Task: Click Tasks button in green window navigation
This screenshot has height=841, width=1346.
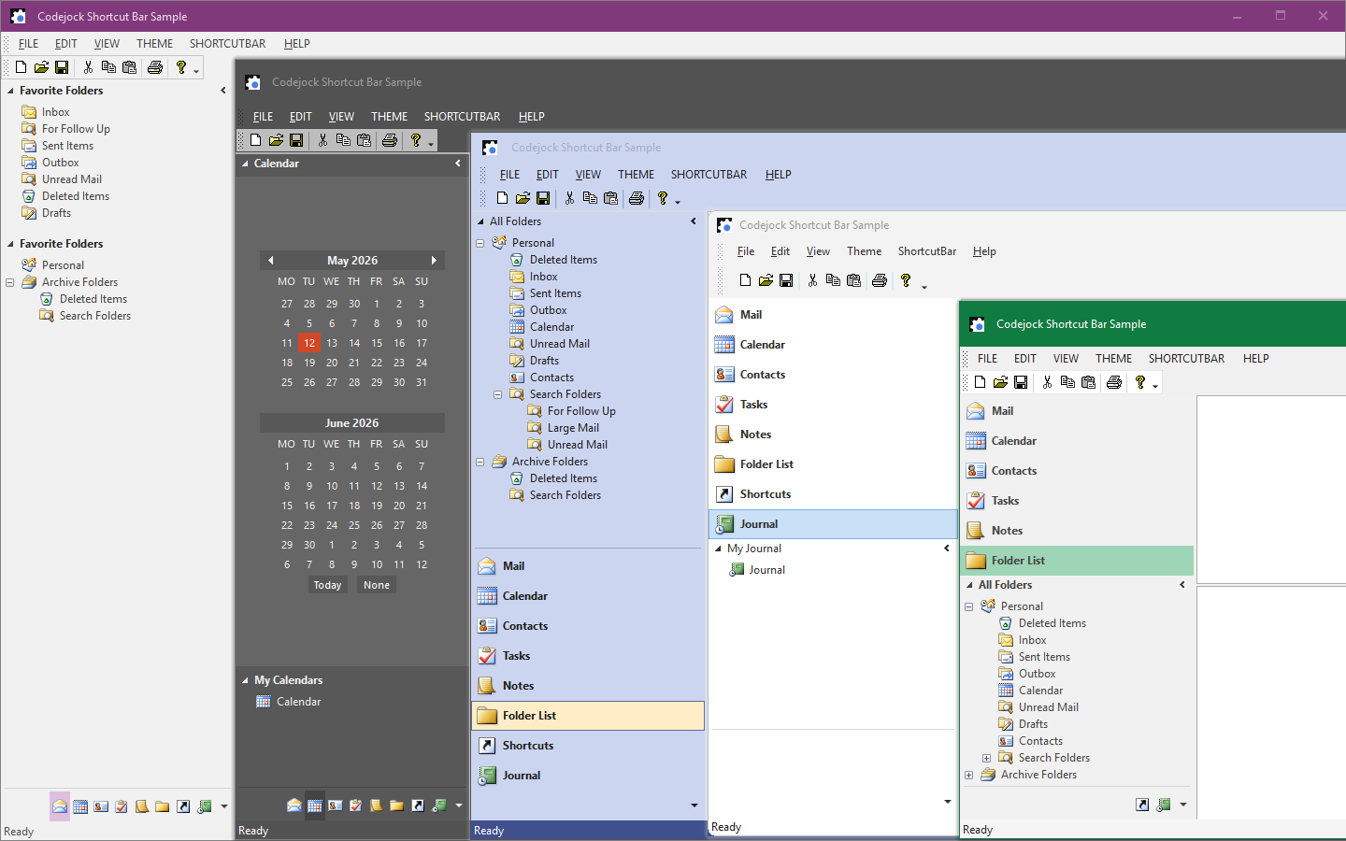Action: click(x=1078, y=501)
